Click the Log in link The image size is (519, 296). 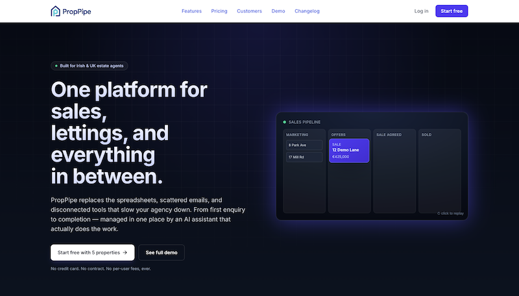pos(421,11)
